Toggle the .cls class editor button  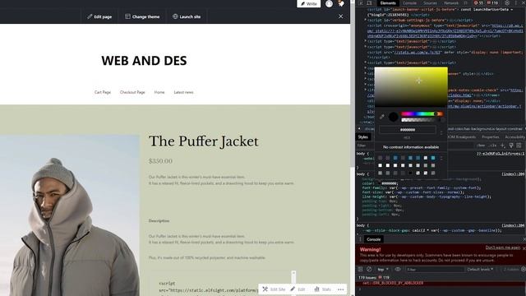tap(492, 146)
